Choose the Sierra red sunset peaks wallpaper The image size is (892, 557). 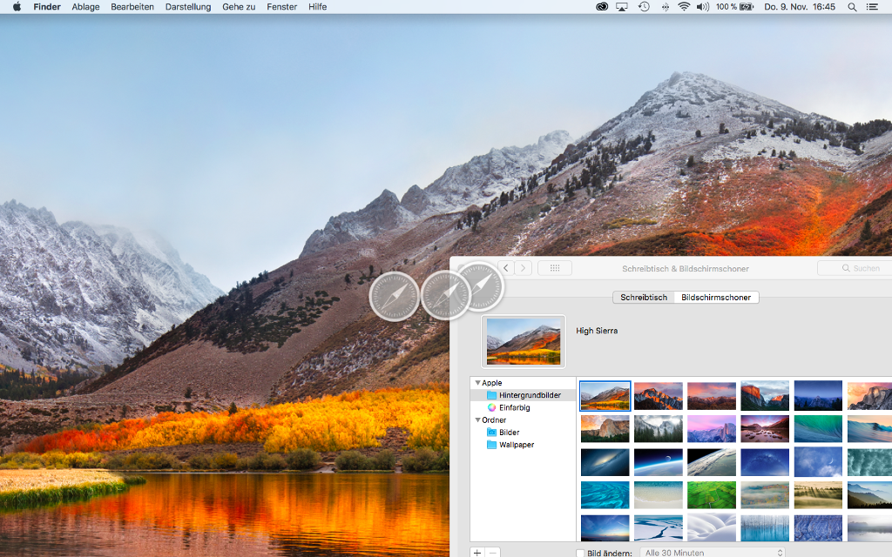pos(712,396)
